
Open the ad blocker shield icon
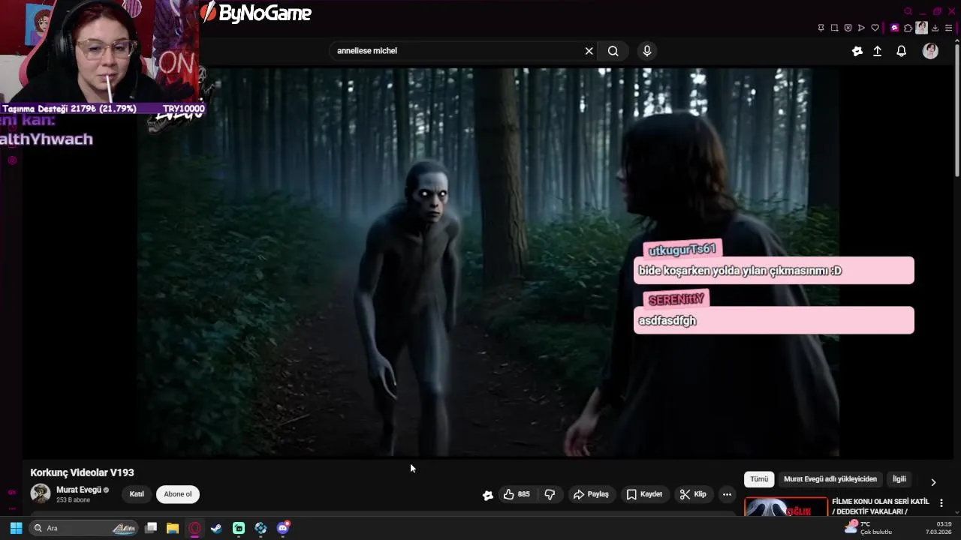tap(848, 28)
